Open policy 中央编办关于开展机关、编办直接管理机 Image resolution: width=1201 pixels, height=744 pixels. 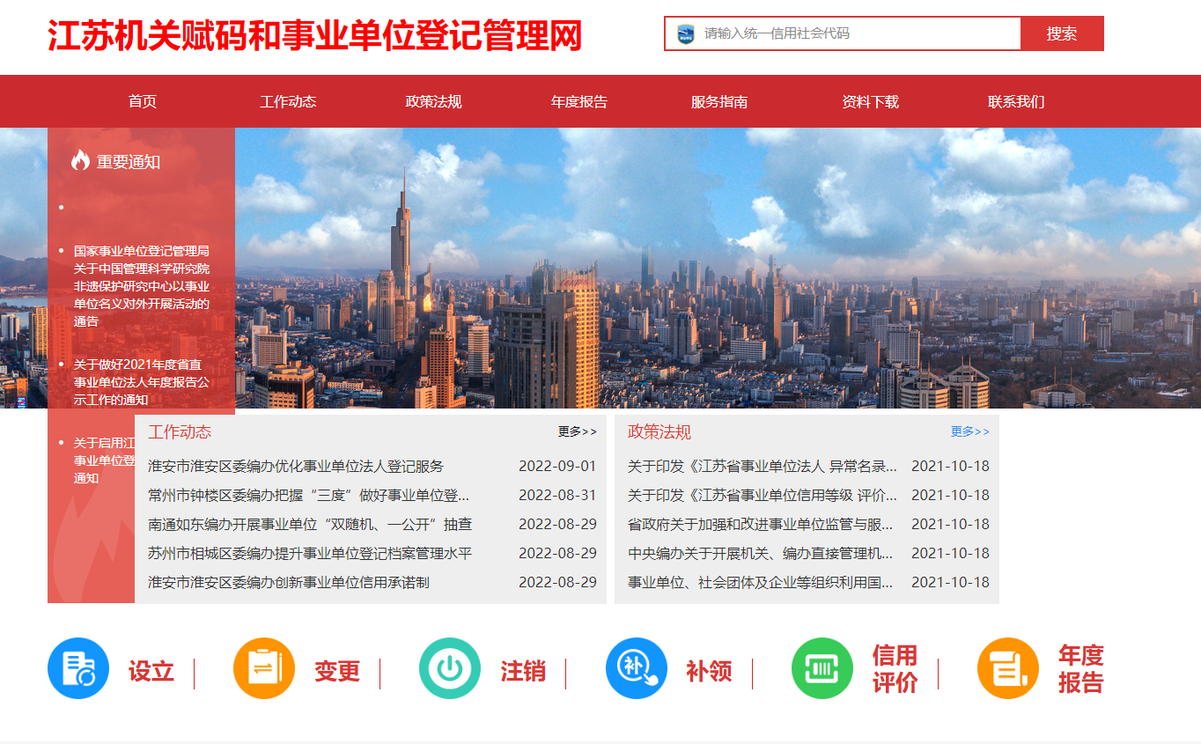pyautogui.click(x=761, y=553)
